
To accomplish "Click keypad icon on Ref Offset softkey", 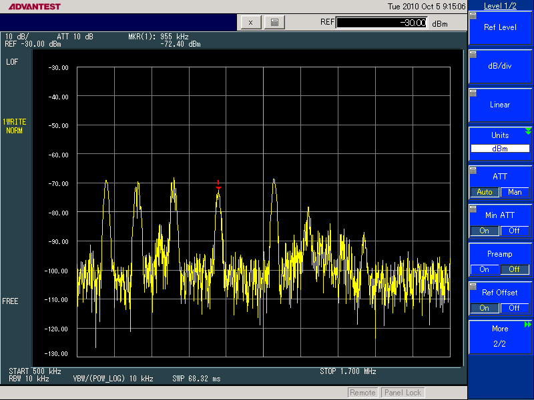I will [x=473, y=286].
